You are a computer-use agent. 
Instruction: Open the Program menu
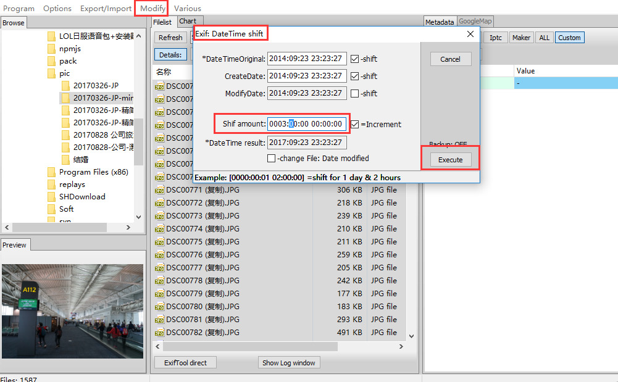19,8
